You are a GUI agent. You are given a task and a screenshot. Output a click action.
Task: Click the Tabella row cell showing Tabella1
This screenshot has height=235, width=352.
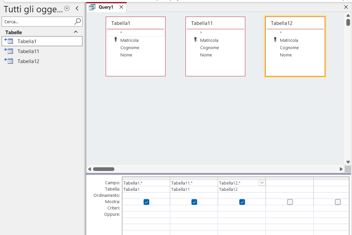(146, 189)
